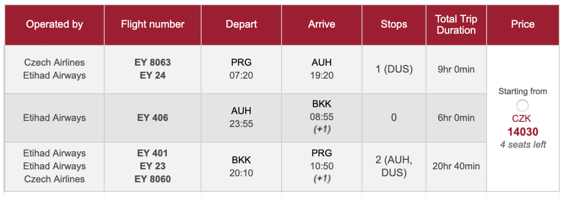Click the Flight number column header

coord(153,24)
